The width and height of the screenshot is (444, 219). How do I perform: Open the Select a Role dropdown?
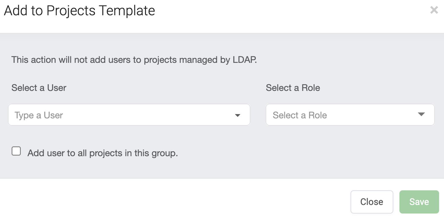click(350, 115)
